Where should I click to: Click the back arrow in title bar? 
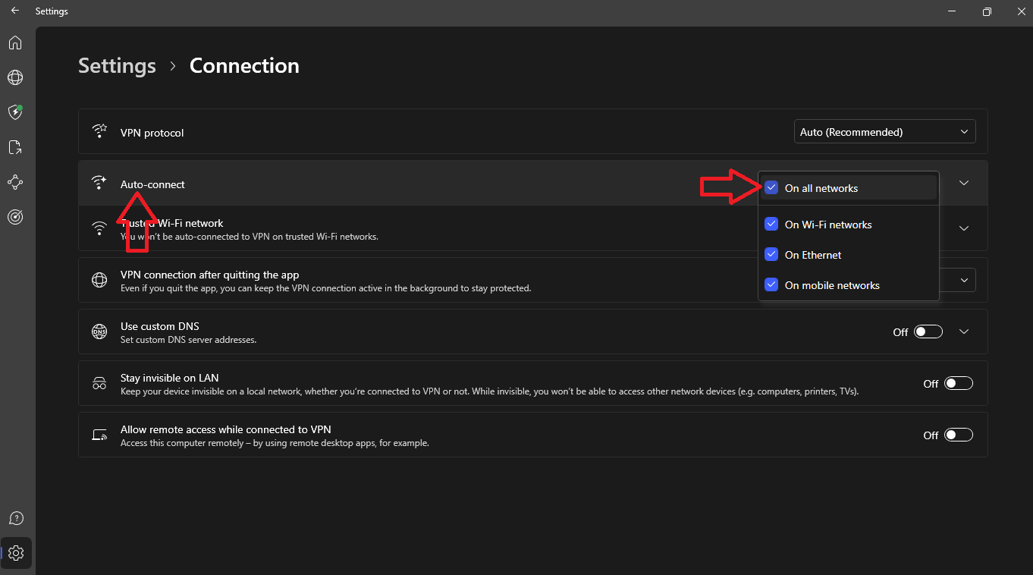click(x=15, y=11)
